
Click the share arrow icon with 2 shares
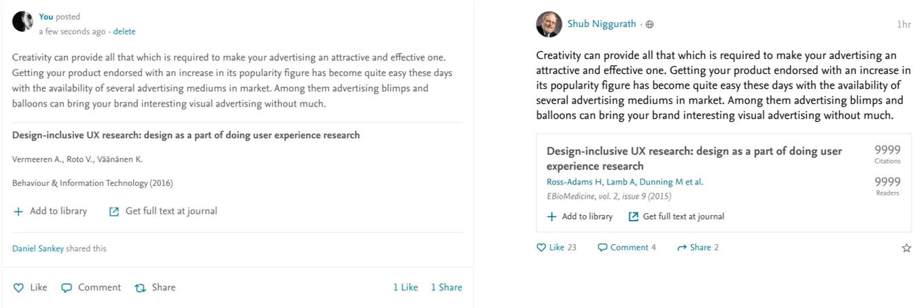[x=682, y=248]
